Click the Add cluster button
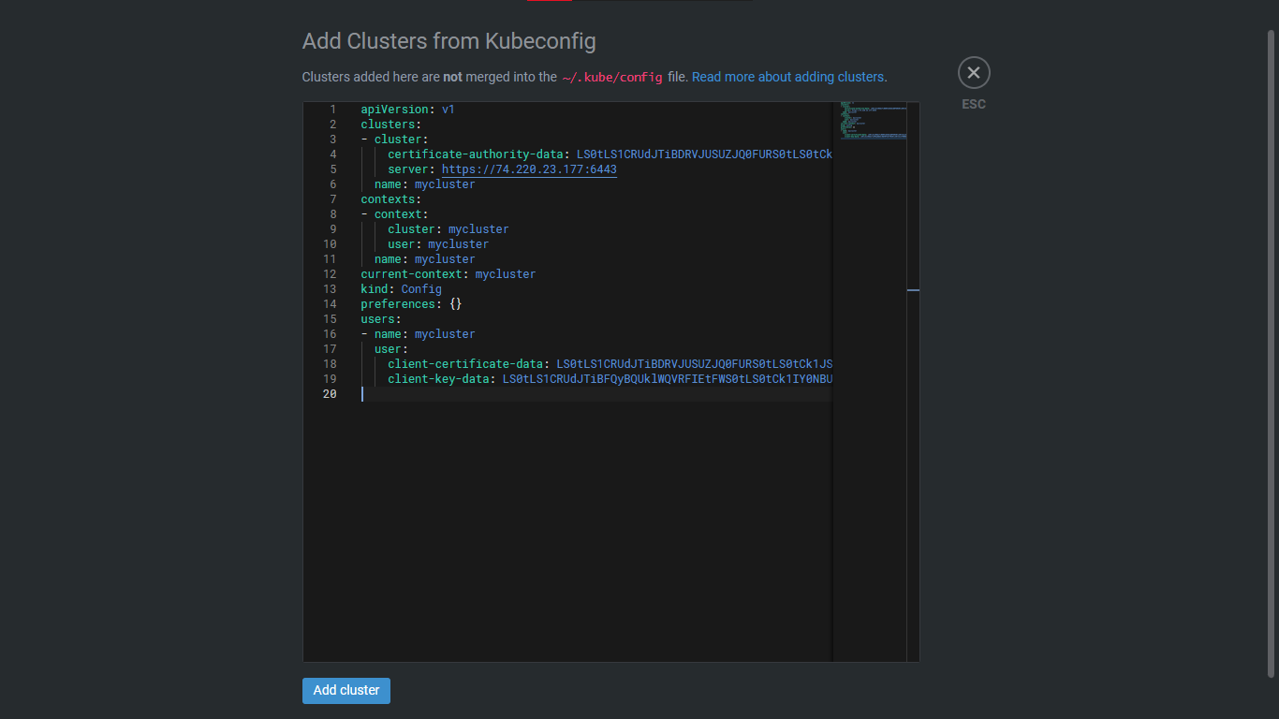This screenshot has width=1279, height=719. 346,691
